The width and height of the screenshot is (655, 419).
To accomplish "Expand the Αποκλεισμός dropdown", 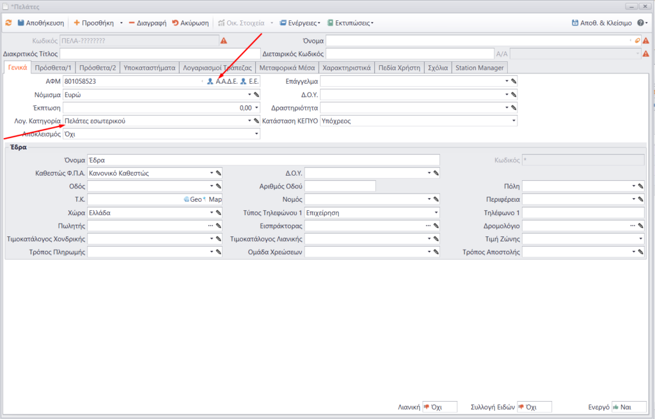I will click(x=256, y=134).
